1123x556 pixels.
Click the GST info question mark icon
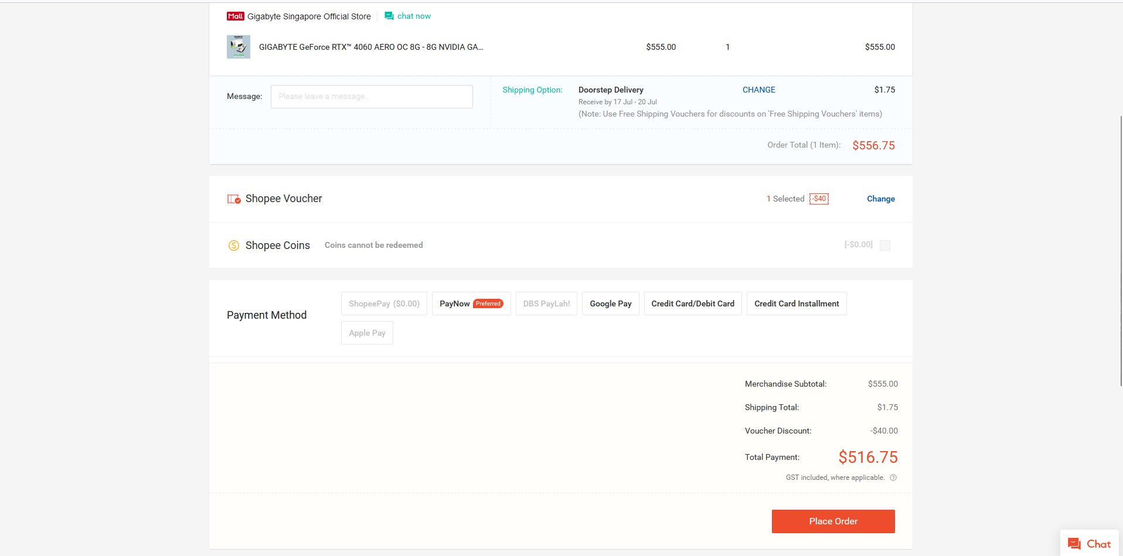pos(893,477)
